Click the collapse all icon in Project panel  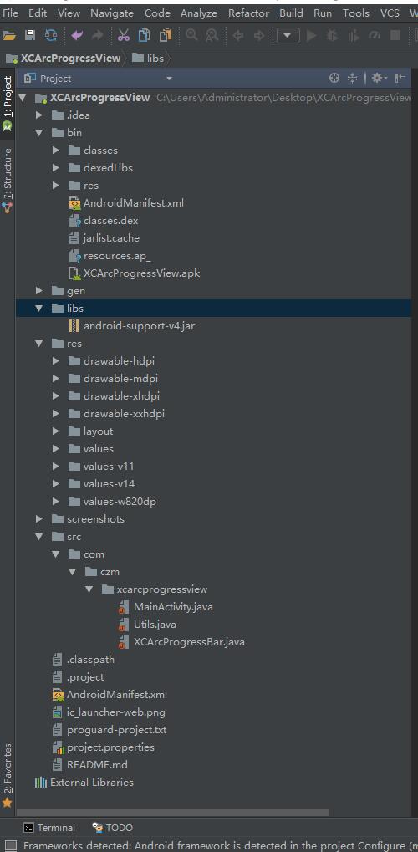pos(352,79)
